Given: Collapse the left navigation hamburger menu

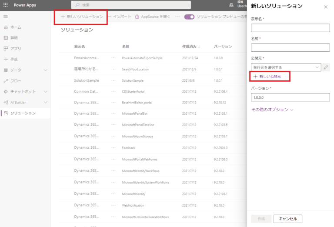Looking at the screenshot, I should pyautogui.click(x=6, y=16).
